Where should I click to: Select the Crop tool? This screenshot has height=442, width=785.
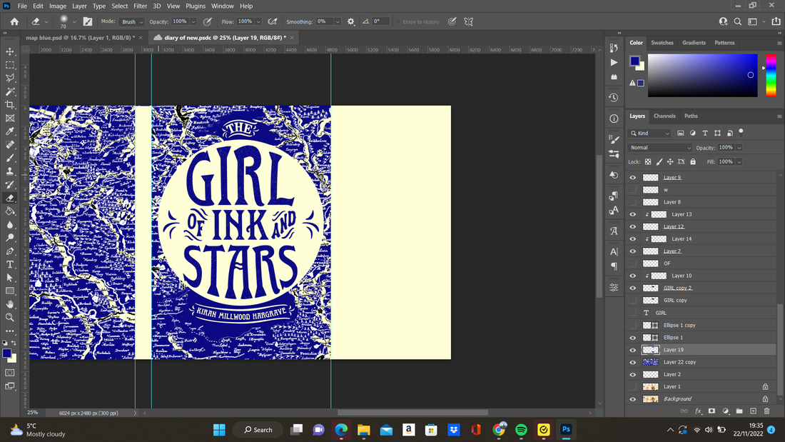[x=10, y=105]
